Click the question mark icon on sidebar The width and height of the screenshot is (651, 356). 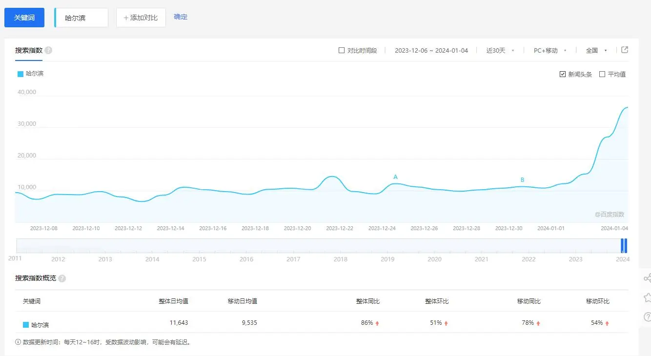point(647,316)
